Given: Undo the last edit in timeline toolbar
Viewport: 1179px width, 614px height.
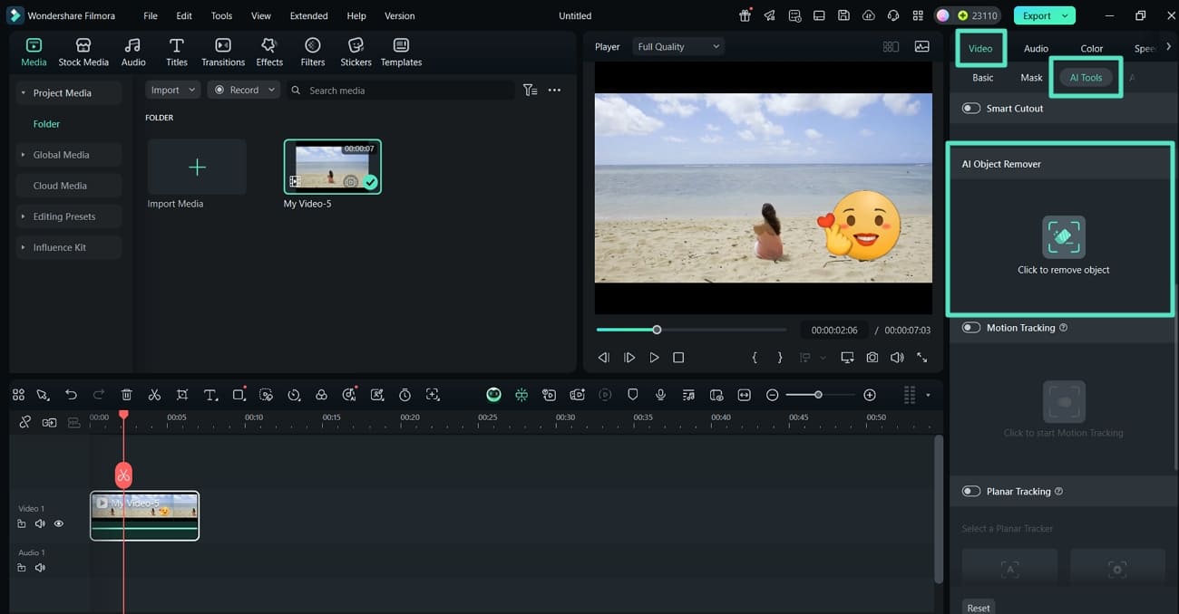Looking at the screenshot, I should point(71,395).
